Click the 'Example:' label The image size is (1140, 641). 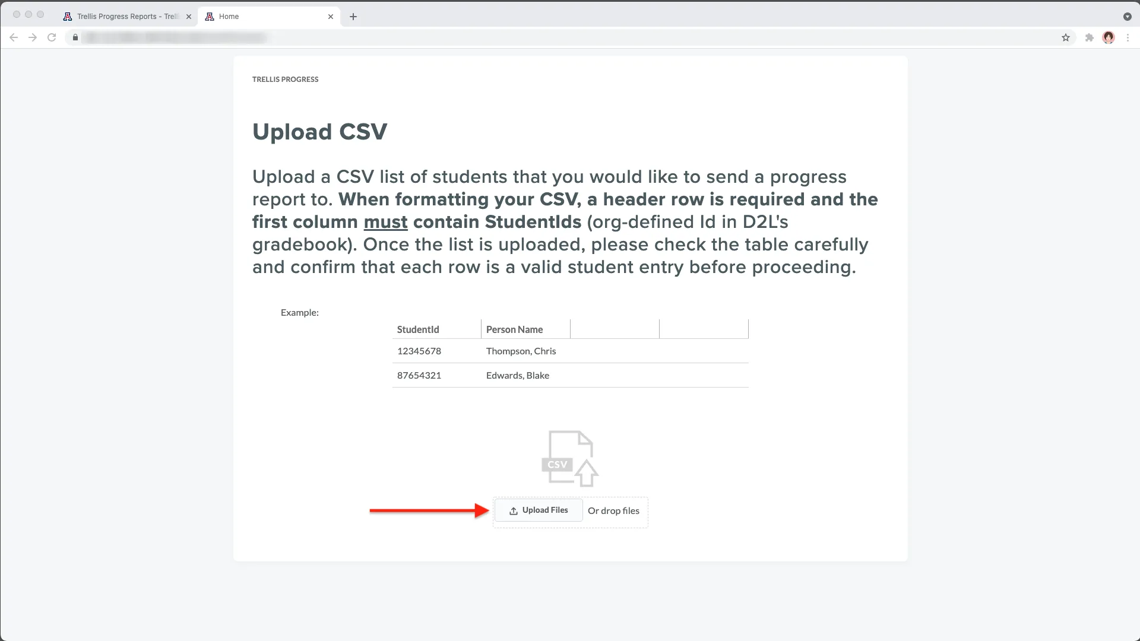(300, 312)
